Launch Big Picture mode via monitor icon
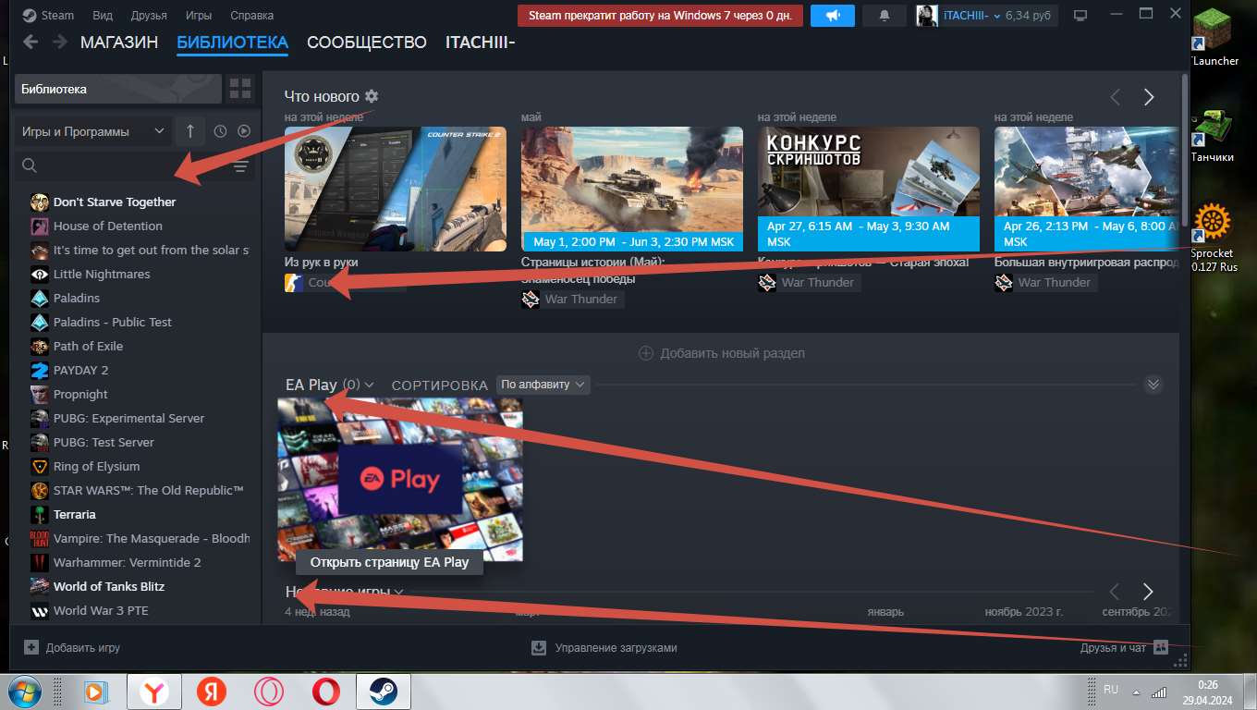Image resolution: width=1257 pixels, height=710 pixels. click(x=1080, y=16)
